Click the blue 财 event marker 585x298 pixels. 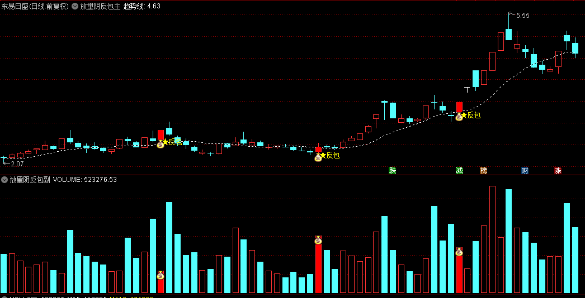tap(525, 171)
